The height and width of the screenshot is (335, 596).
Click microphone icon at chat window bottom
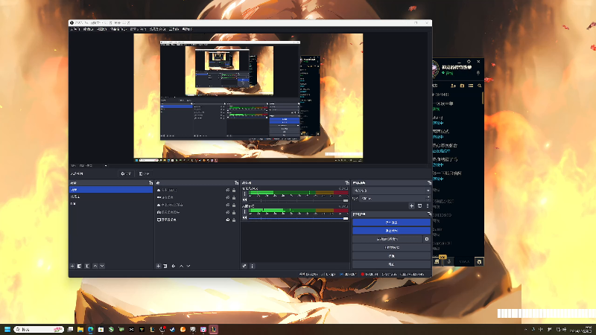(x=449, y=261)
